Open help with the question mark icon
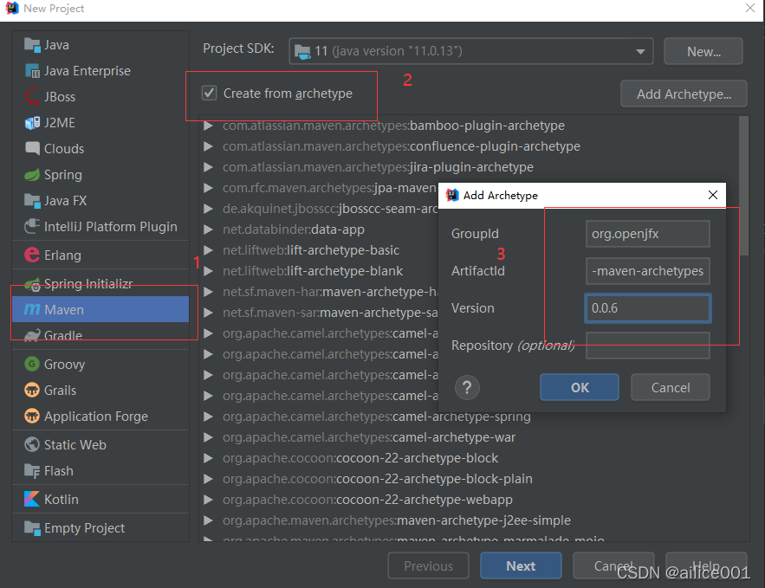The width and height of the screenshot is (765, 588). click(467, 388)
